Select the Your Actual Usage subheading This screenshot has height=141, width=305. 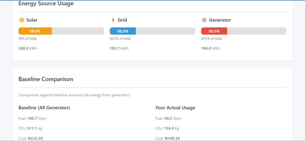click(175, 108)
